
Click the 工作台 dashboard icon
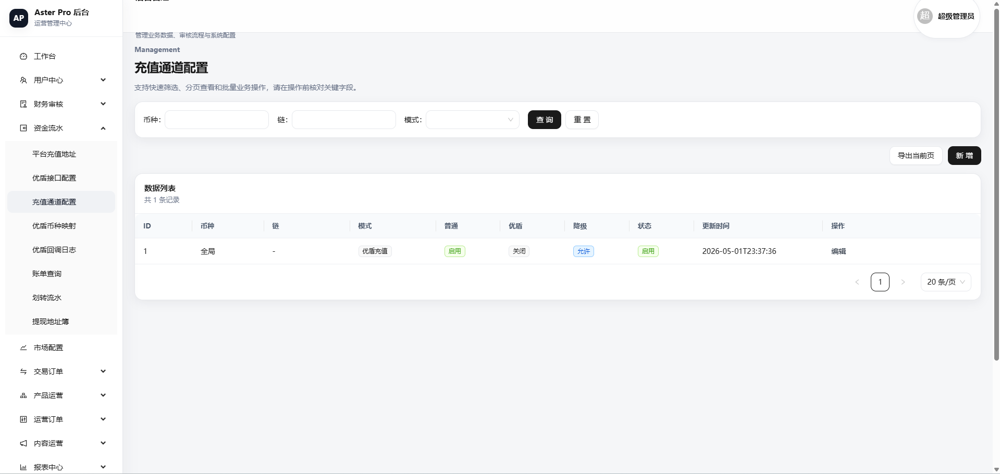23,56
